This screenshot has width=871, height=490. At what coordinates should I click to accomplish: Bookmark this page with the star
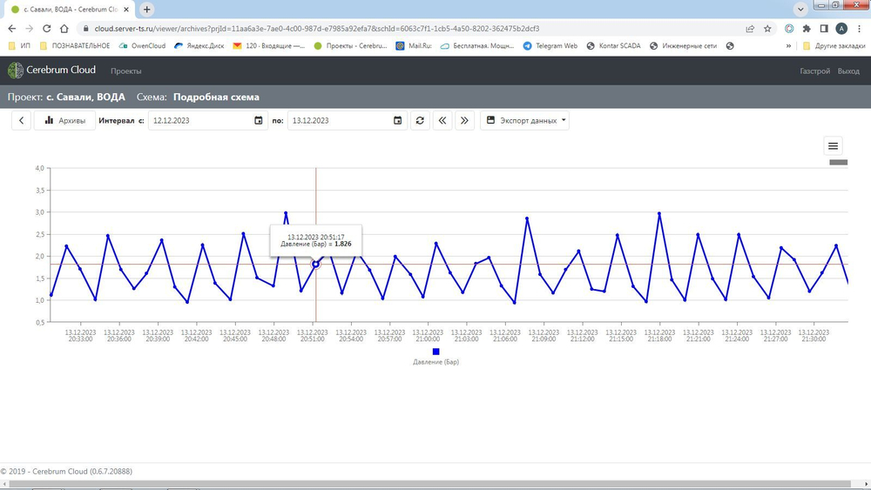click(x=767, y=29)
